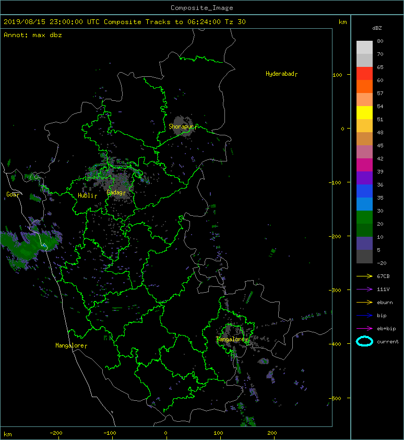Select the Hubli label on map

[x=87, y=195]
